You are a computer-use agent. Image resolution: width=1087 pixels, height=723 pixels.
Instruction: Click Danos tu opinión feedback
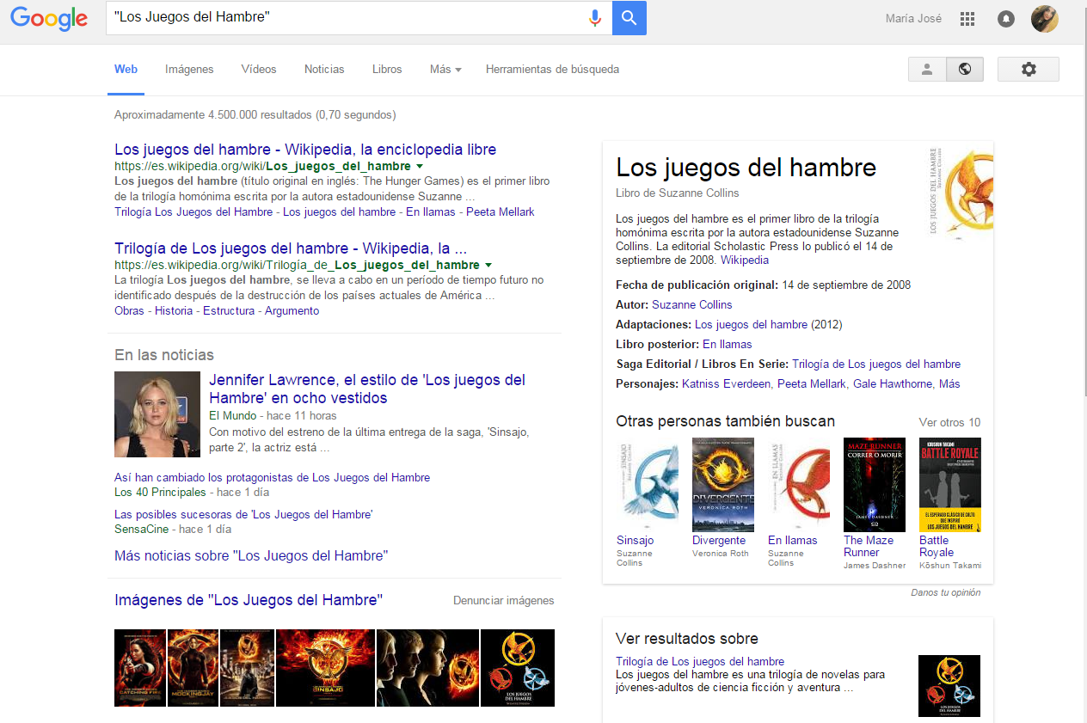point(946,592)
